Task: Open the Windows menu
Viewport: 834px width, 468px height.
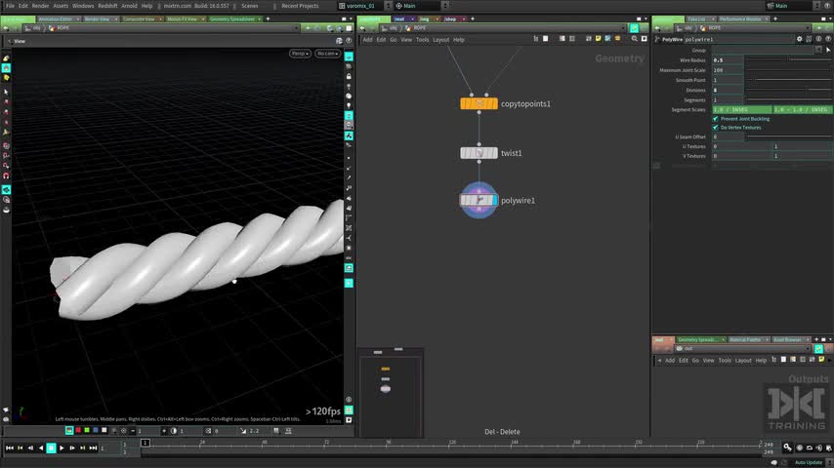Action: click(83, 6)
